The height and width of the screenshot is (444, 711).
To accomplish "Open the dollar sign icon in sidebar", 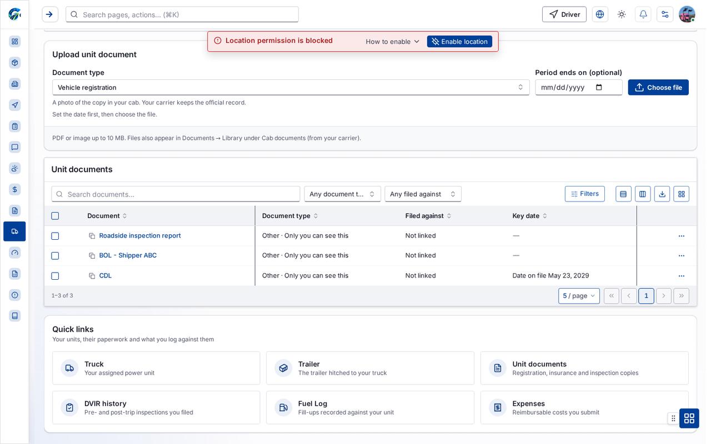I will click(15, 189).
